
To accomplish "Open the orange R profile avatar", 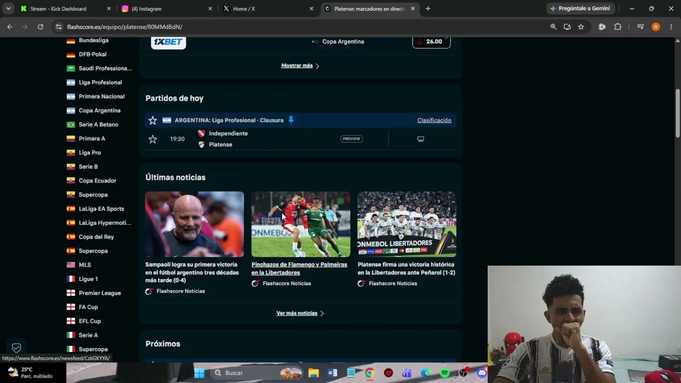I will [x=655, y=27].
